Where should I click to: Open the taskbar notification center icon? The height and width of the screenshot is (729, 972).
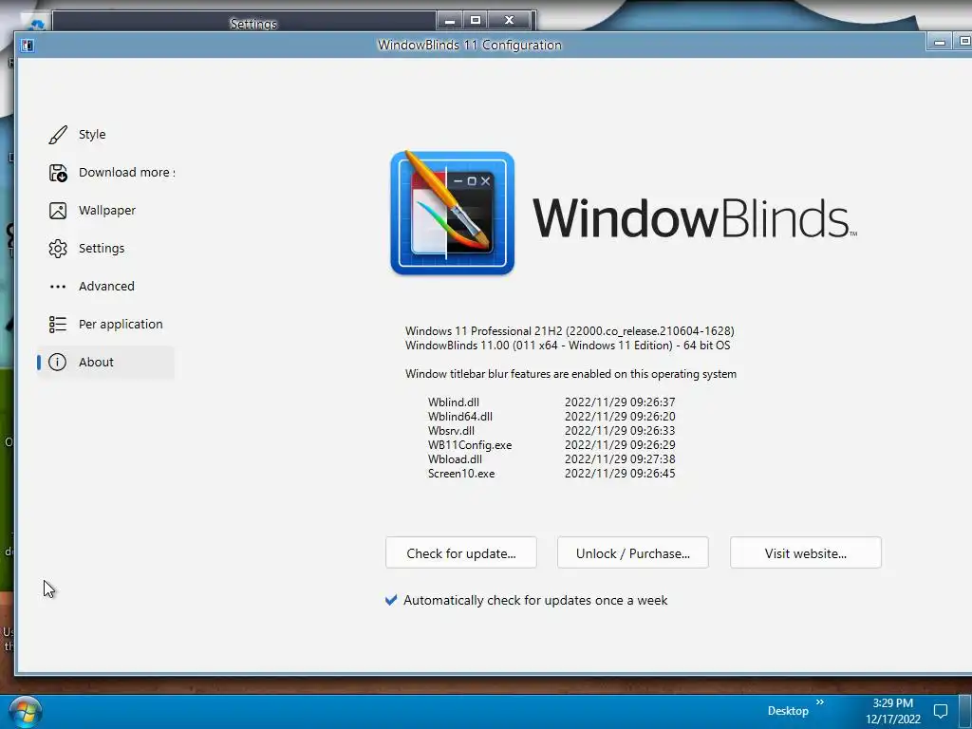pyautogui.click(x=941, y=711)
